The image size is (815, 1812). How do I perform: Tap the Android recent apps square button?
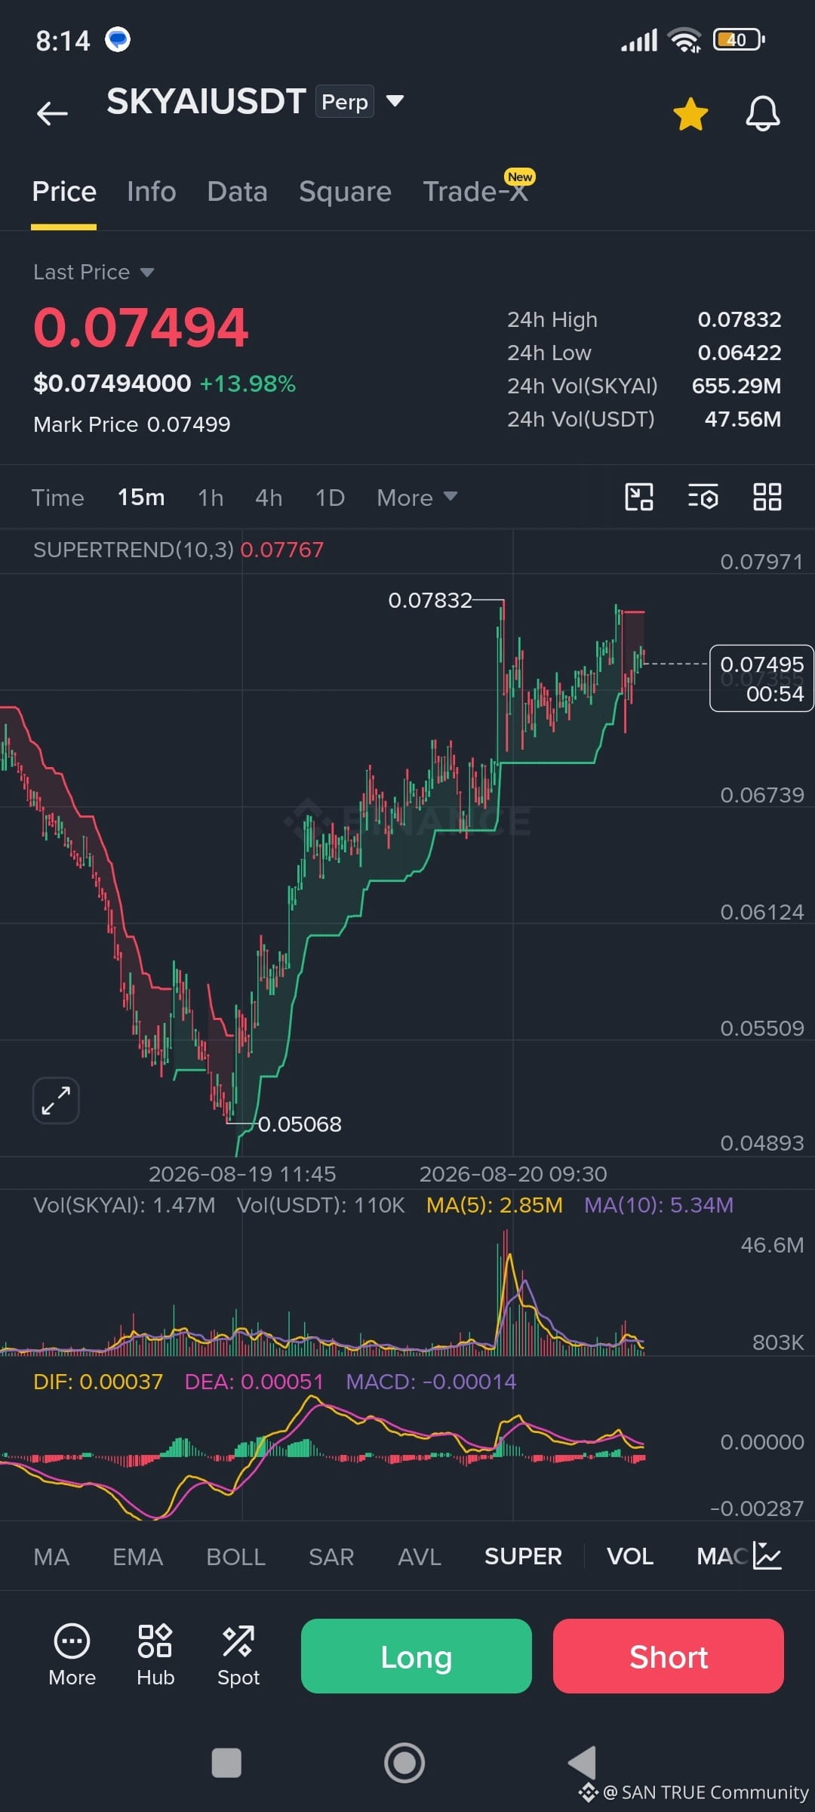pyautogui.click(x=226, y=1763)
